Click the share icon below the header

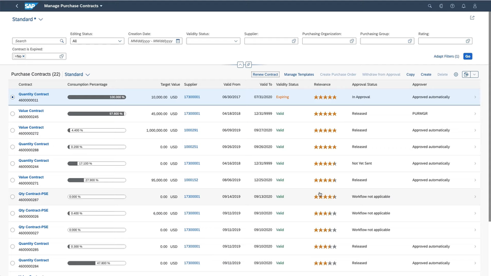coord(472,18)
